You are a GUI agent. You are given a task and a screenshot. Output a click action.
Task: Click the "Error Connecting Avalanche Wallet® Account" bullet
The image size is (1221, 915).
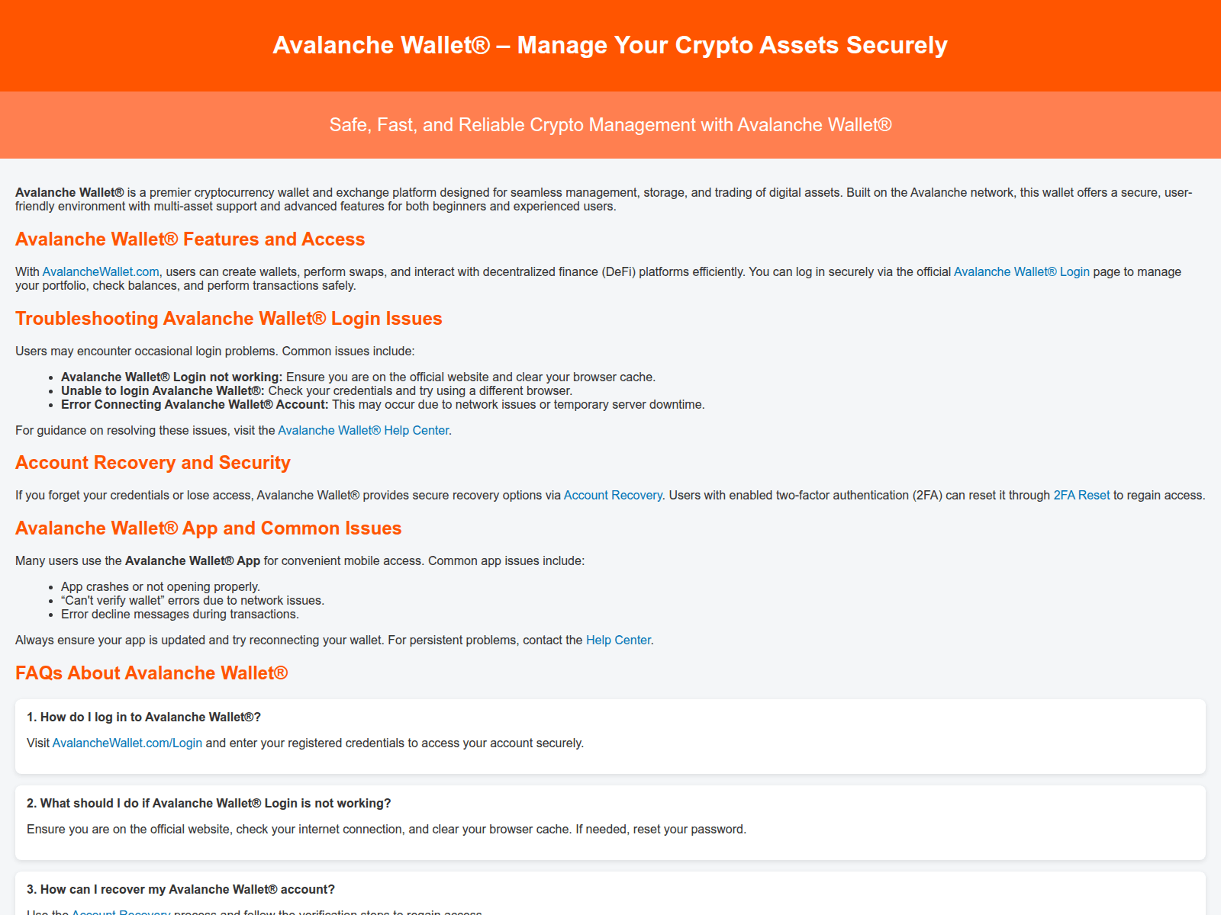195,405
